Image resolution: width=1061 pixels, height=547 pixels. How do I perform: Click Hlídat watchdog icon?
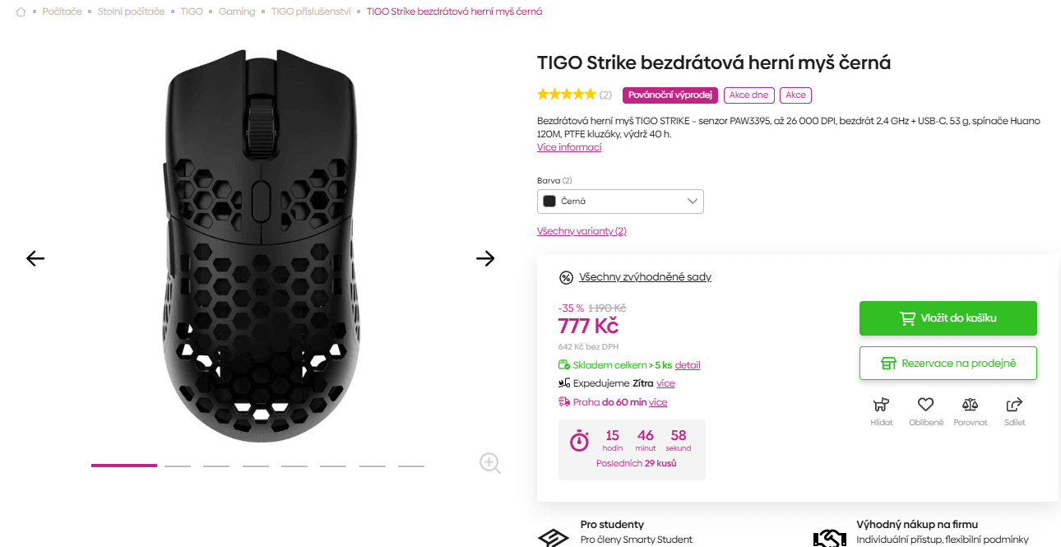[882, 405]
